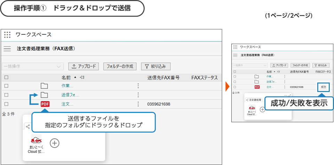
Task: Tick 作業… row checkbox in the 成功 result screen
Action: point(235,76)
